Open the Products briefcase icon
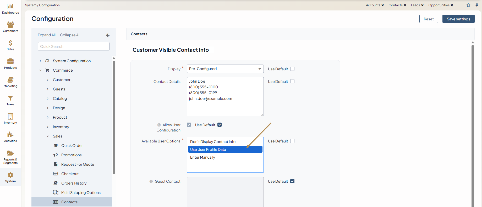482x207 pixels. (10, 61)
